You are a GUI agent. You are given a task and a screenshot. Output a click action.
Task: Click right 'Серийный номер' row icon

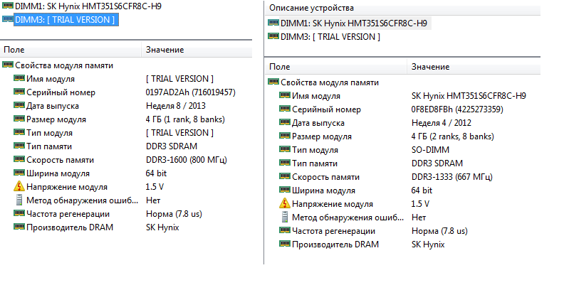(x=285, y=109)
